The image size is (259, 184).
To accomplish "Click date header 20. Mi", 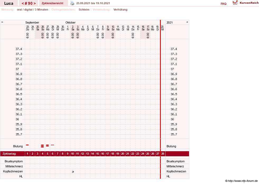I will click(163, 28).
